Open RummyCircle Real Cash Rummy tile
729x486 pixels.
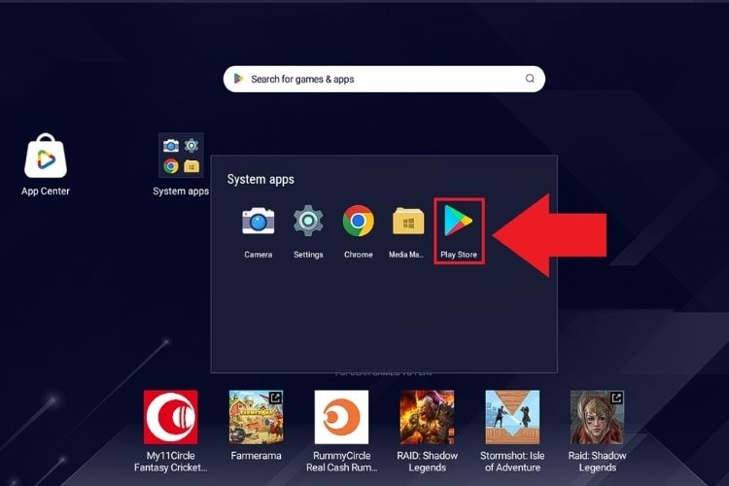pos(342,417)
